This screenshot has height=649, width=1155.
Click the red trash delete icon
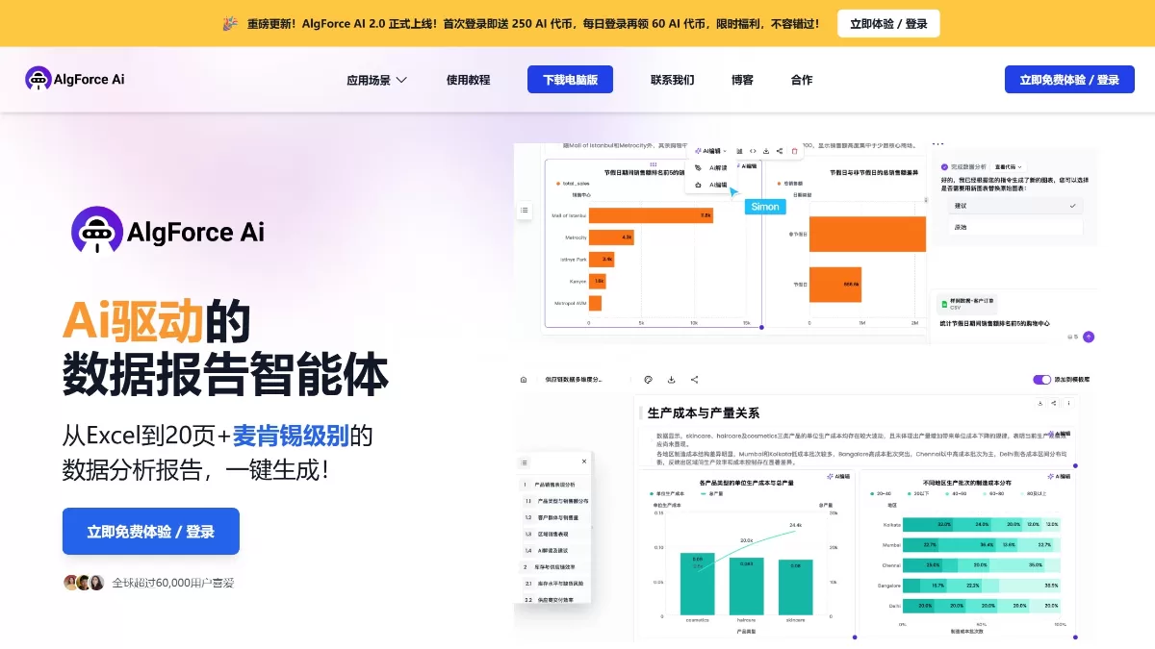click(x=794, y=151)
